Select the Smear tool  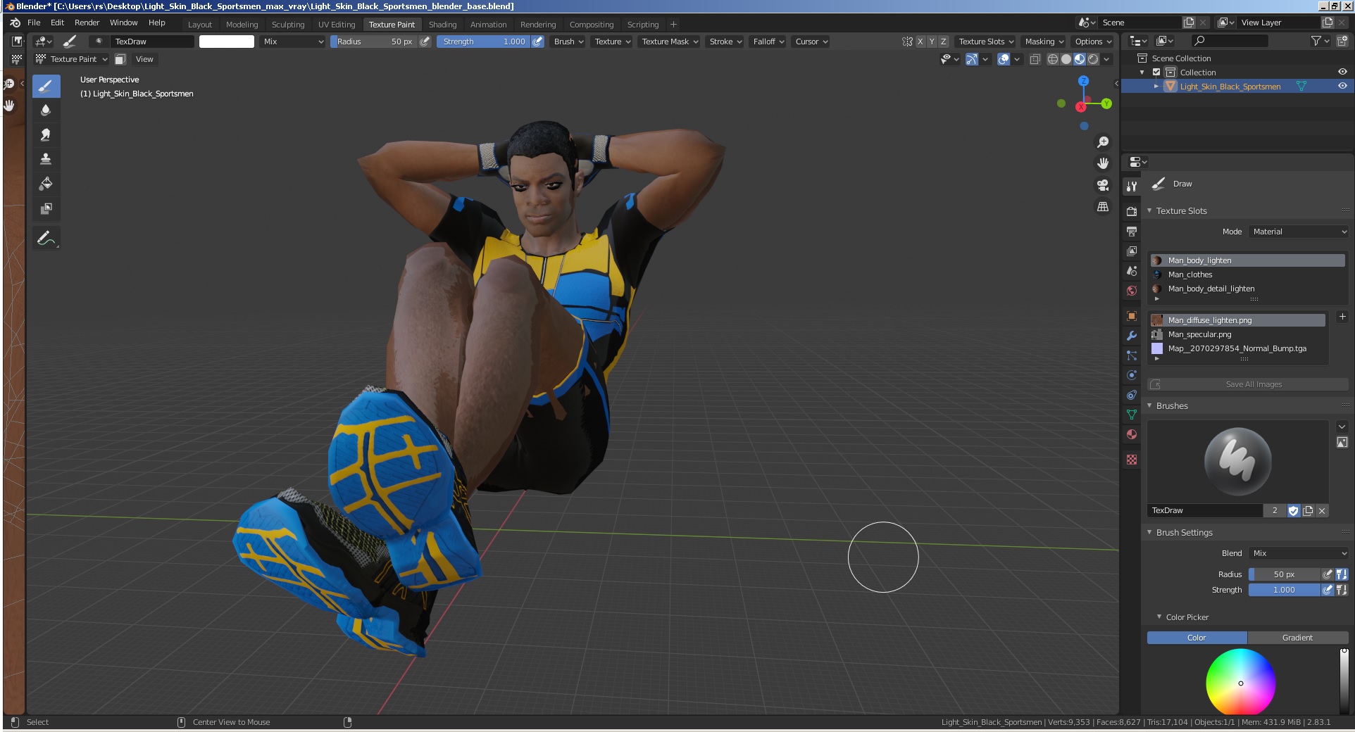click(x=46, y=135)
